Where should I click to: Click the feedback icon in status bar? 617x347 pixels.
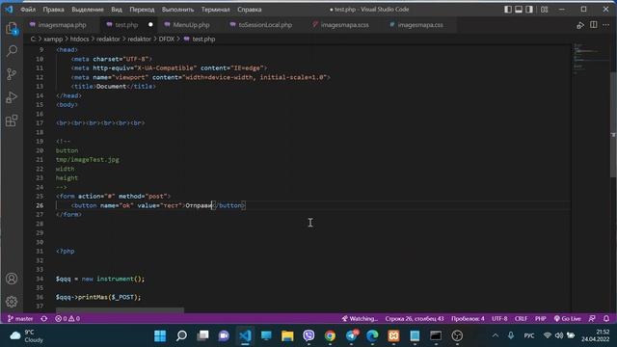click(x=592, y=319)
